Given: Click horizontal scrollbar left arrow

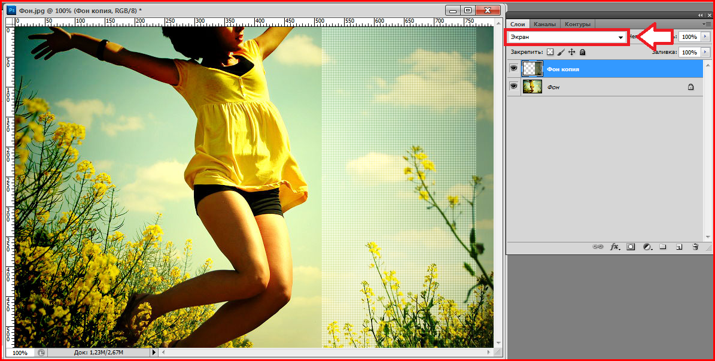Looking at the screenshot, I should [162, 353].
